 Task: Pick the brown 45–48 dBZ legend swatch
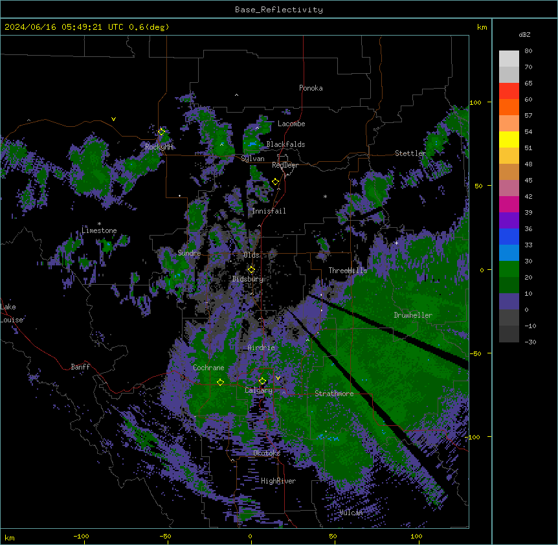509,172
